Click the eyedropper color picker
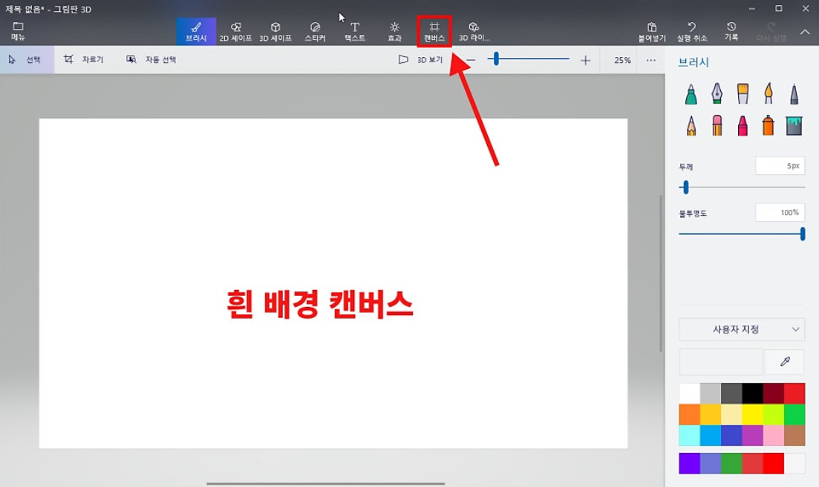Screen dimensions: 819x487 click(784, 362)
